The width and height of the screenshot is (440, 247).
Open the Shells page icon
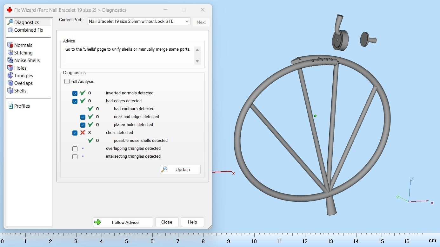[x=10, y=91]
